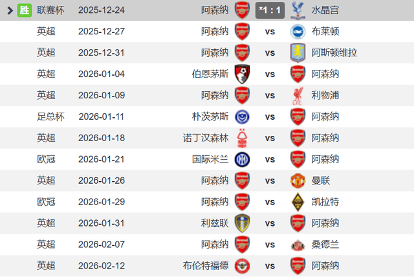Click the Inter Milan club crest
Image resolution: width=414 pixels, height=277 pixels.
tap(242, 159)
